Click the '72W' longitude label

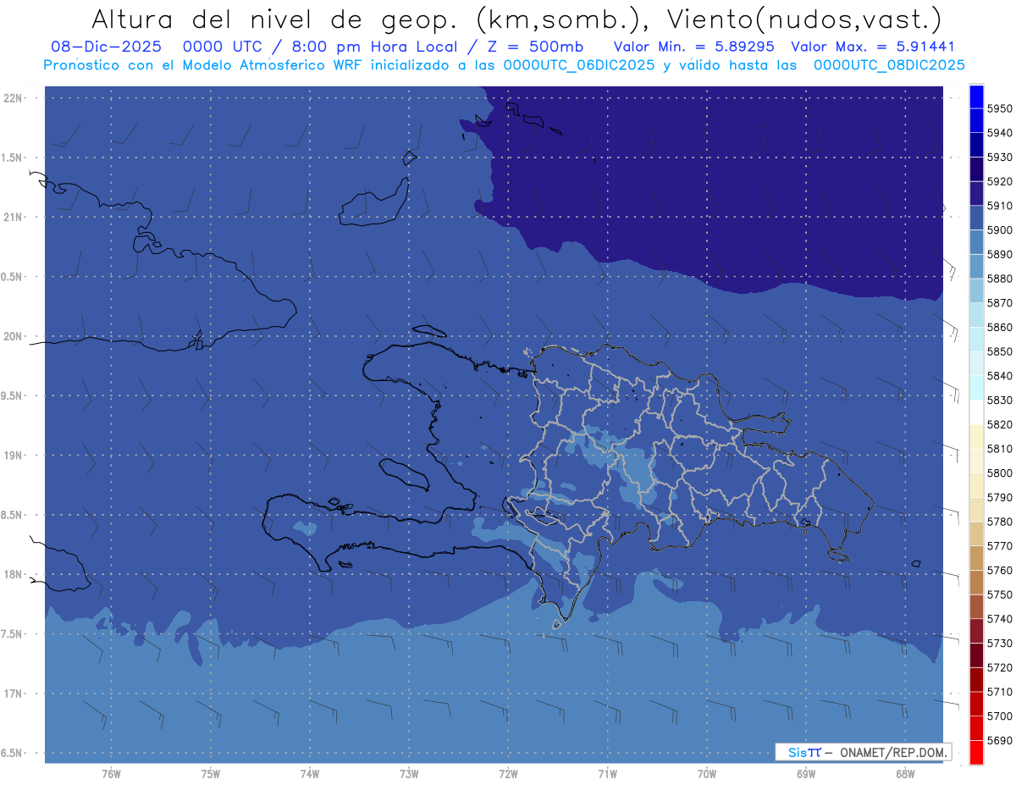(x=508, y=774)
